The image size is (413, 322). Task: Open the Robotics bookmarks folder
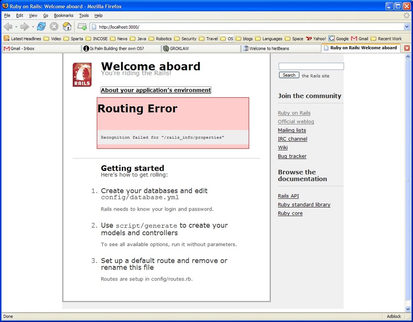(x=160, y=38)
